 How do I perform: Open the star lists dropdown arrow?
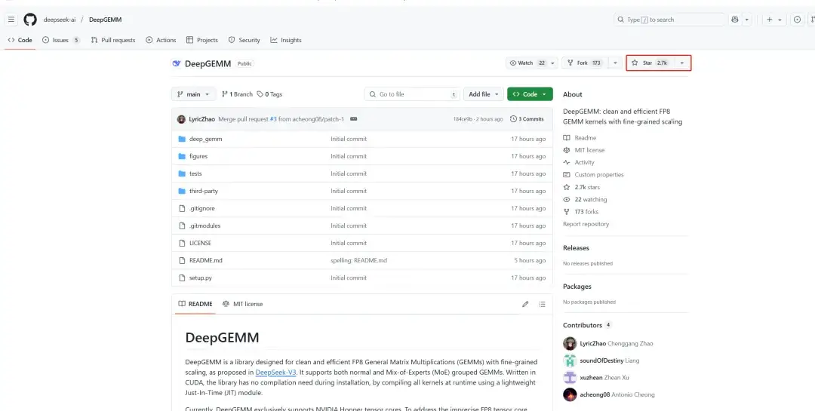(682, 63)
